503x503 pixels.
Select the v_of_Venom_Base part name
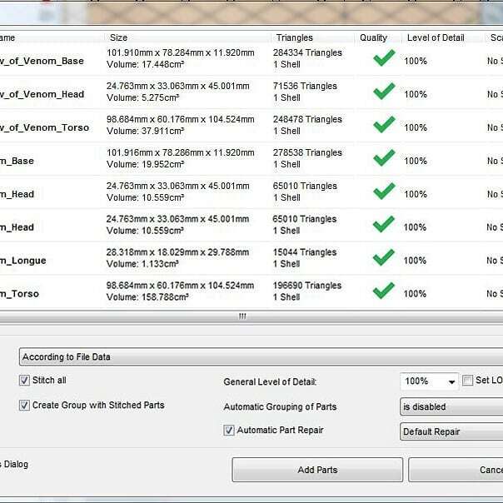(x=42, y=61)
